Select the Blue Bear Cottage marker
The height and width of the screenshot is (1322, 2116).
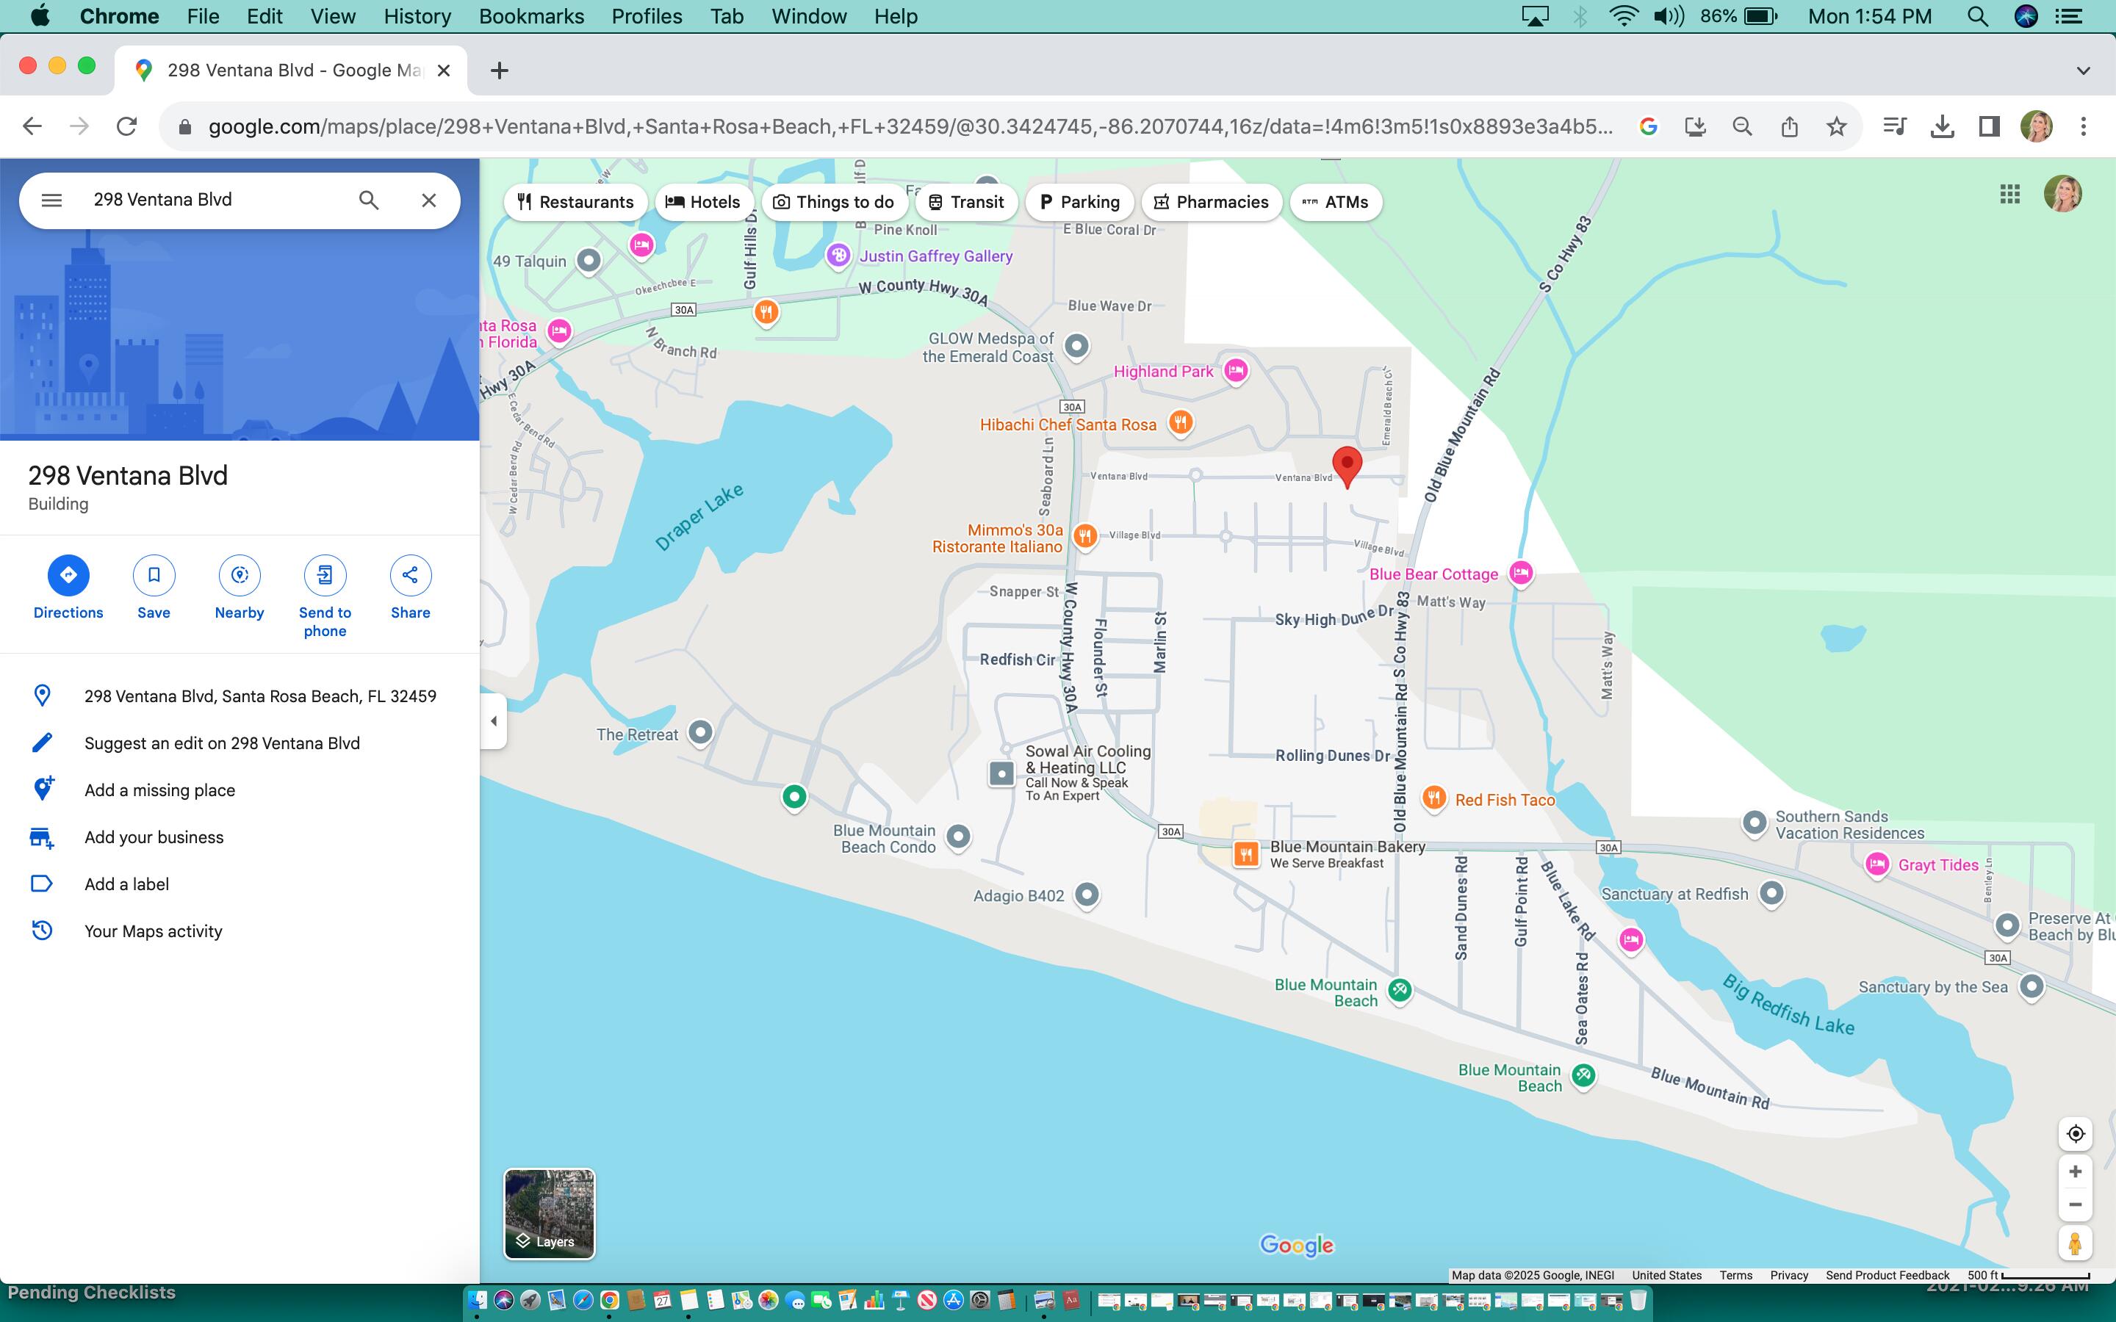coord(1522,574)
